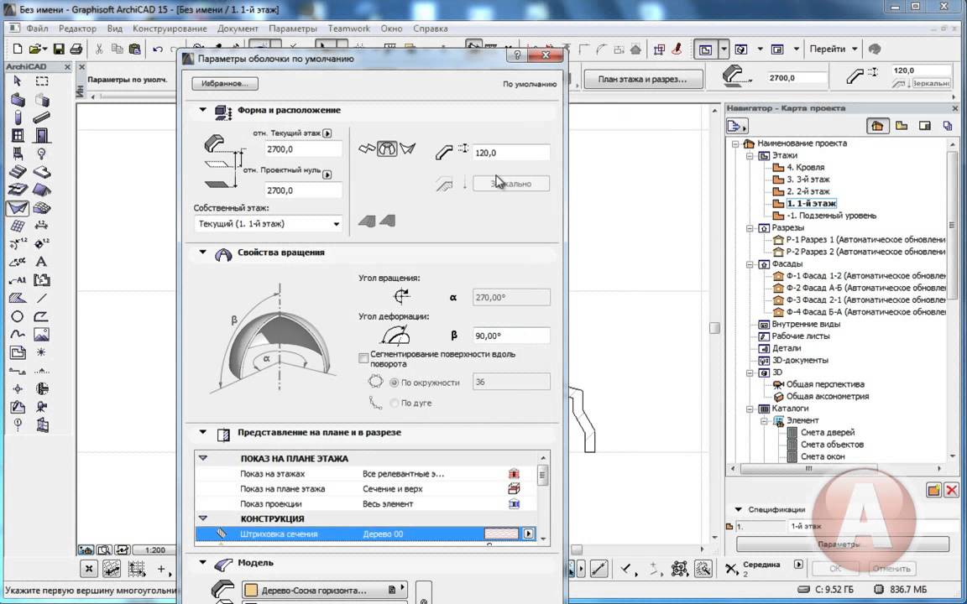This screenshot has height=604, width=967.
Task: Open the 'Параметры' menu
Action: click(x=293, y=29)
